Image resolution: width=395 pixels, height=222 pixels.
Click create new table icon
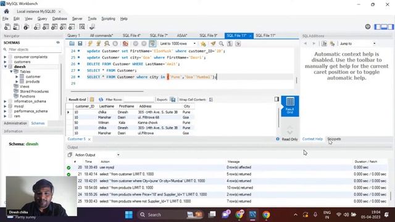[x=46, y=27]
